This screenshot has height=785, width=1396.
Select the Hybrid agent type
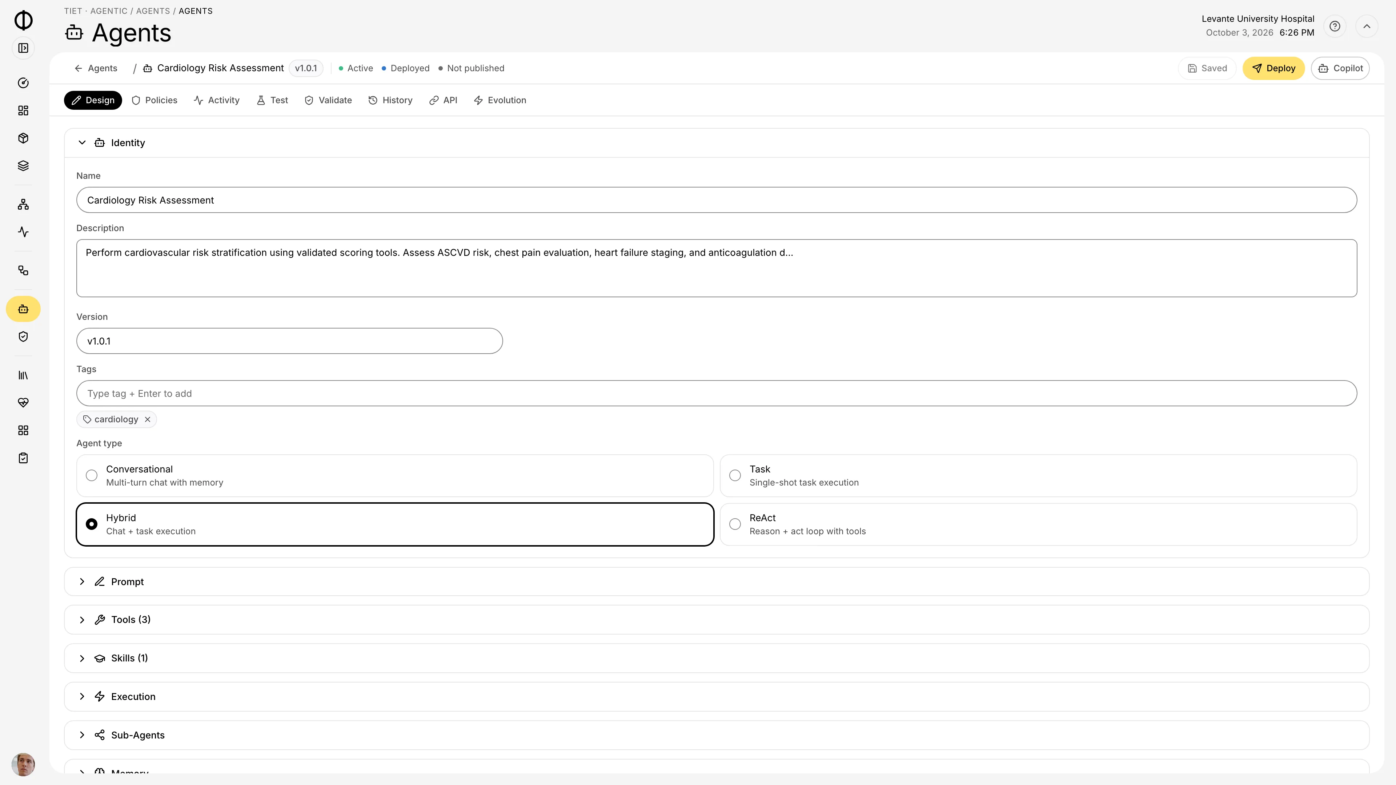coord(394,524)
